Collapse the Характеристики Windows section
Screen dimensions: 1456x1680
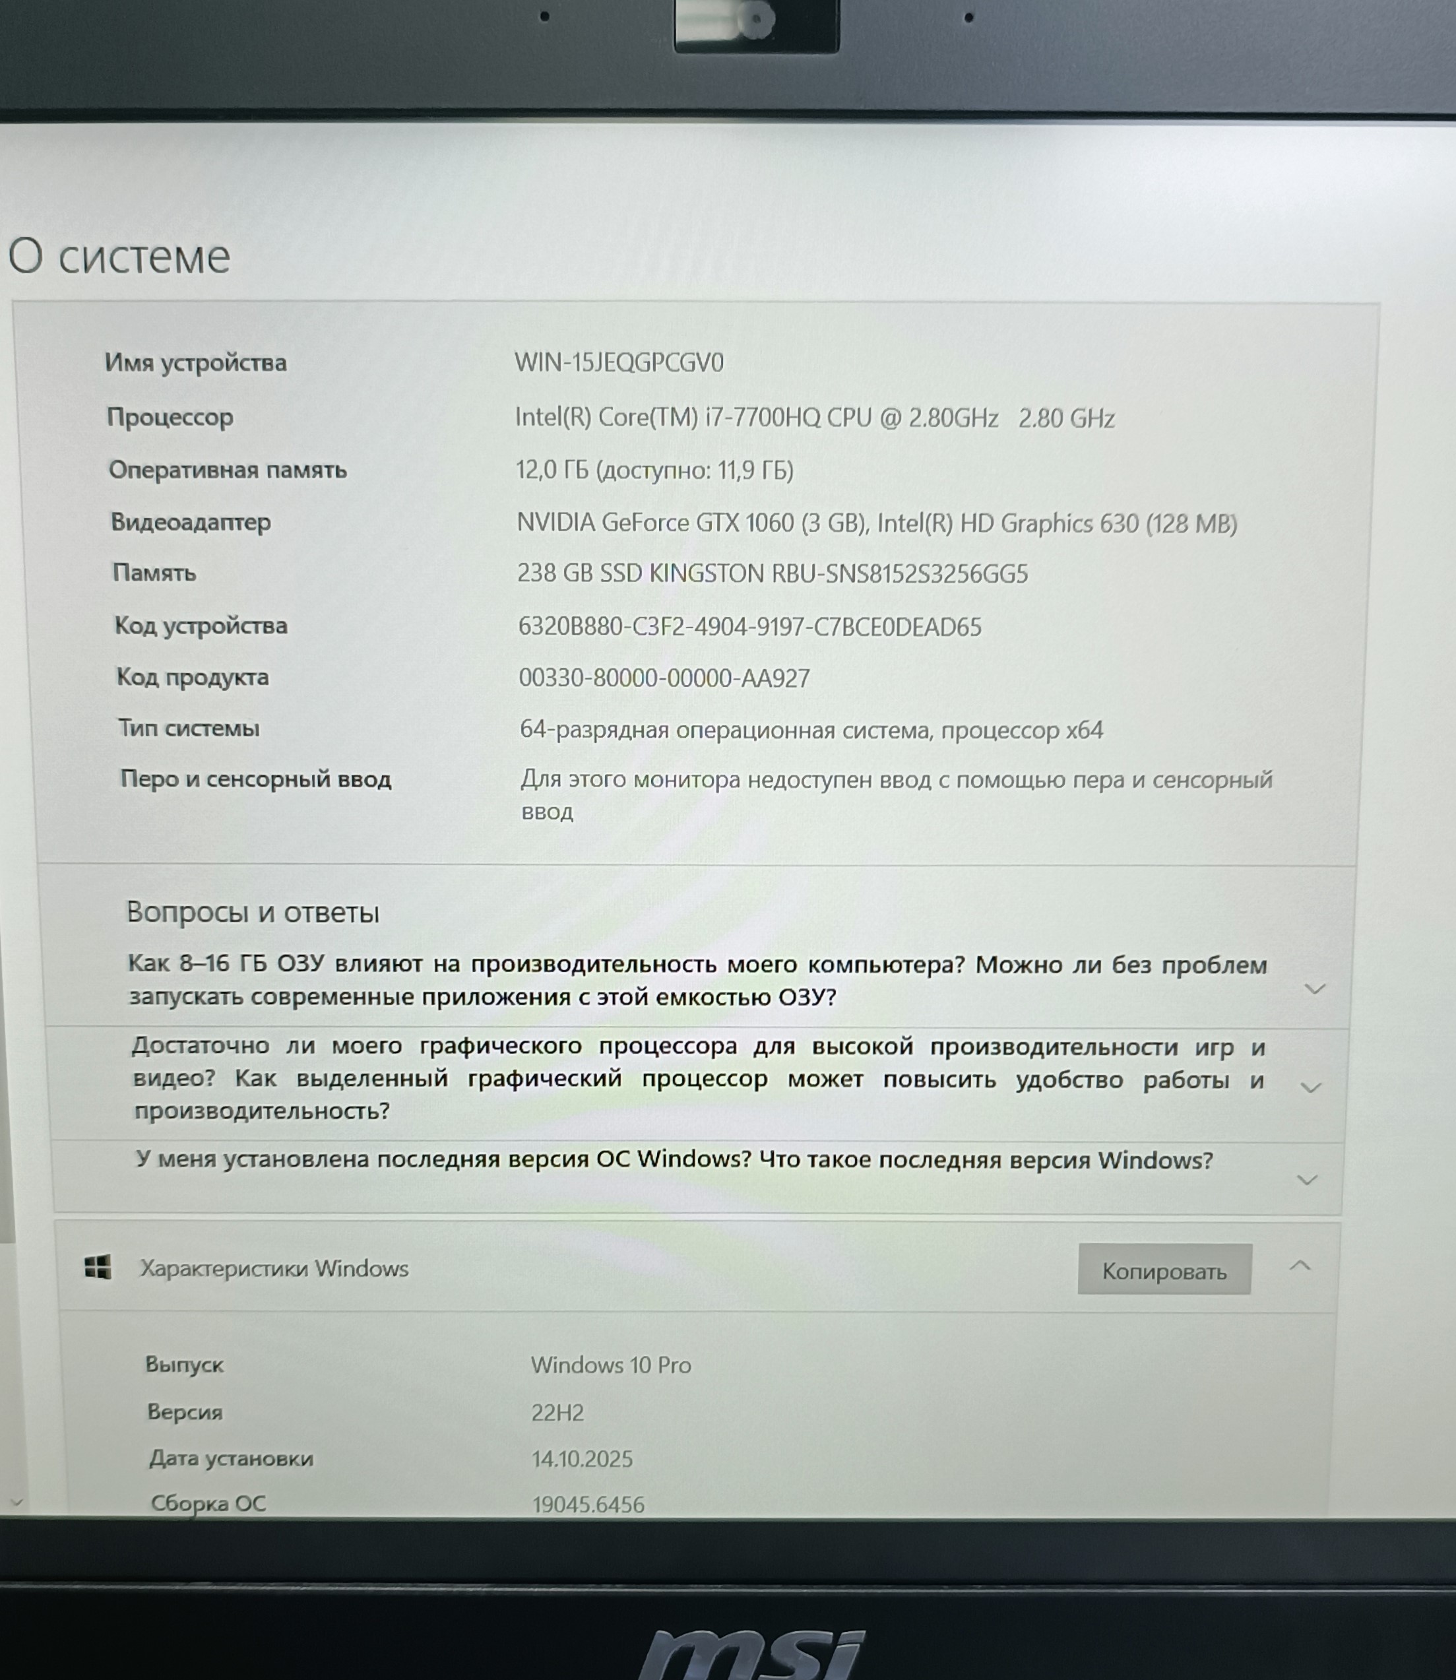(x=1301, y=1266)
